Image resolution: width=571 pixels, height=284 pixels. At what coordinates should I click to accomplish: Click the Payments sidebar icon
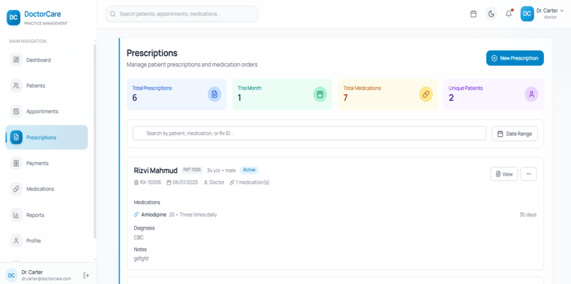17,163
